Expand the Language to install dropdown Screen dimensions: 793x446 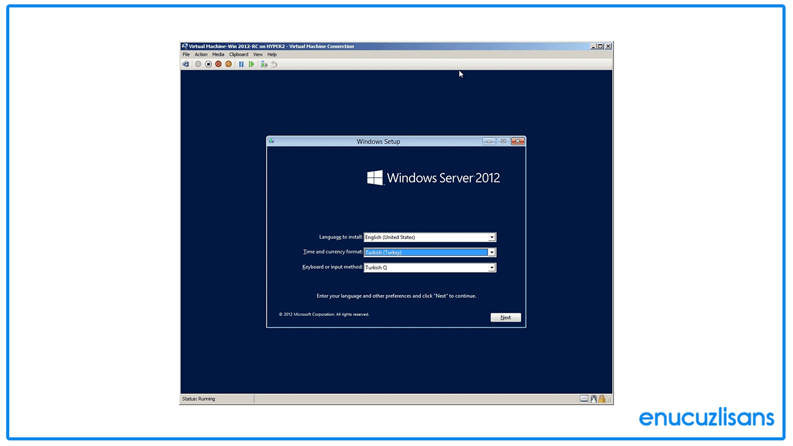(492, 237)
